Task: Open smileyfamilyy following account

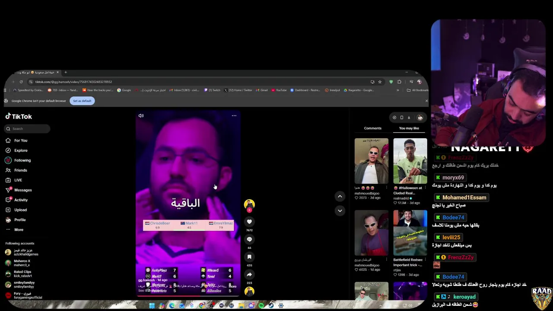Action: point(19,285)
